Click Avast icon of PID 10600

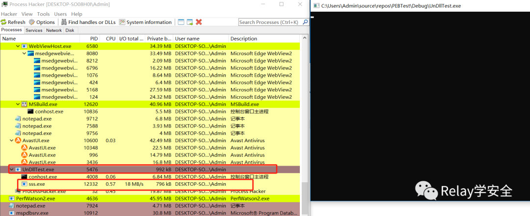pyautogui.click(x=18, y=141)
